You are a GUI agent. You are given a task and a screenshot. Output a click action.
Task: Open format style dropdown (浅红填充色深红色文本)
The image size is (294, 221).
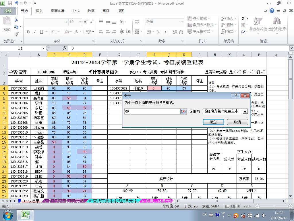coord(245,111)
